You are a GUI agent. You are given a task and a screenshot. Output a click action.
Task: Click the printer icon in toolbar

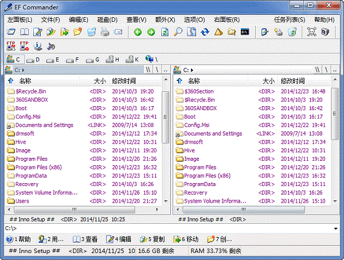pos(105,32)
